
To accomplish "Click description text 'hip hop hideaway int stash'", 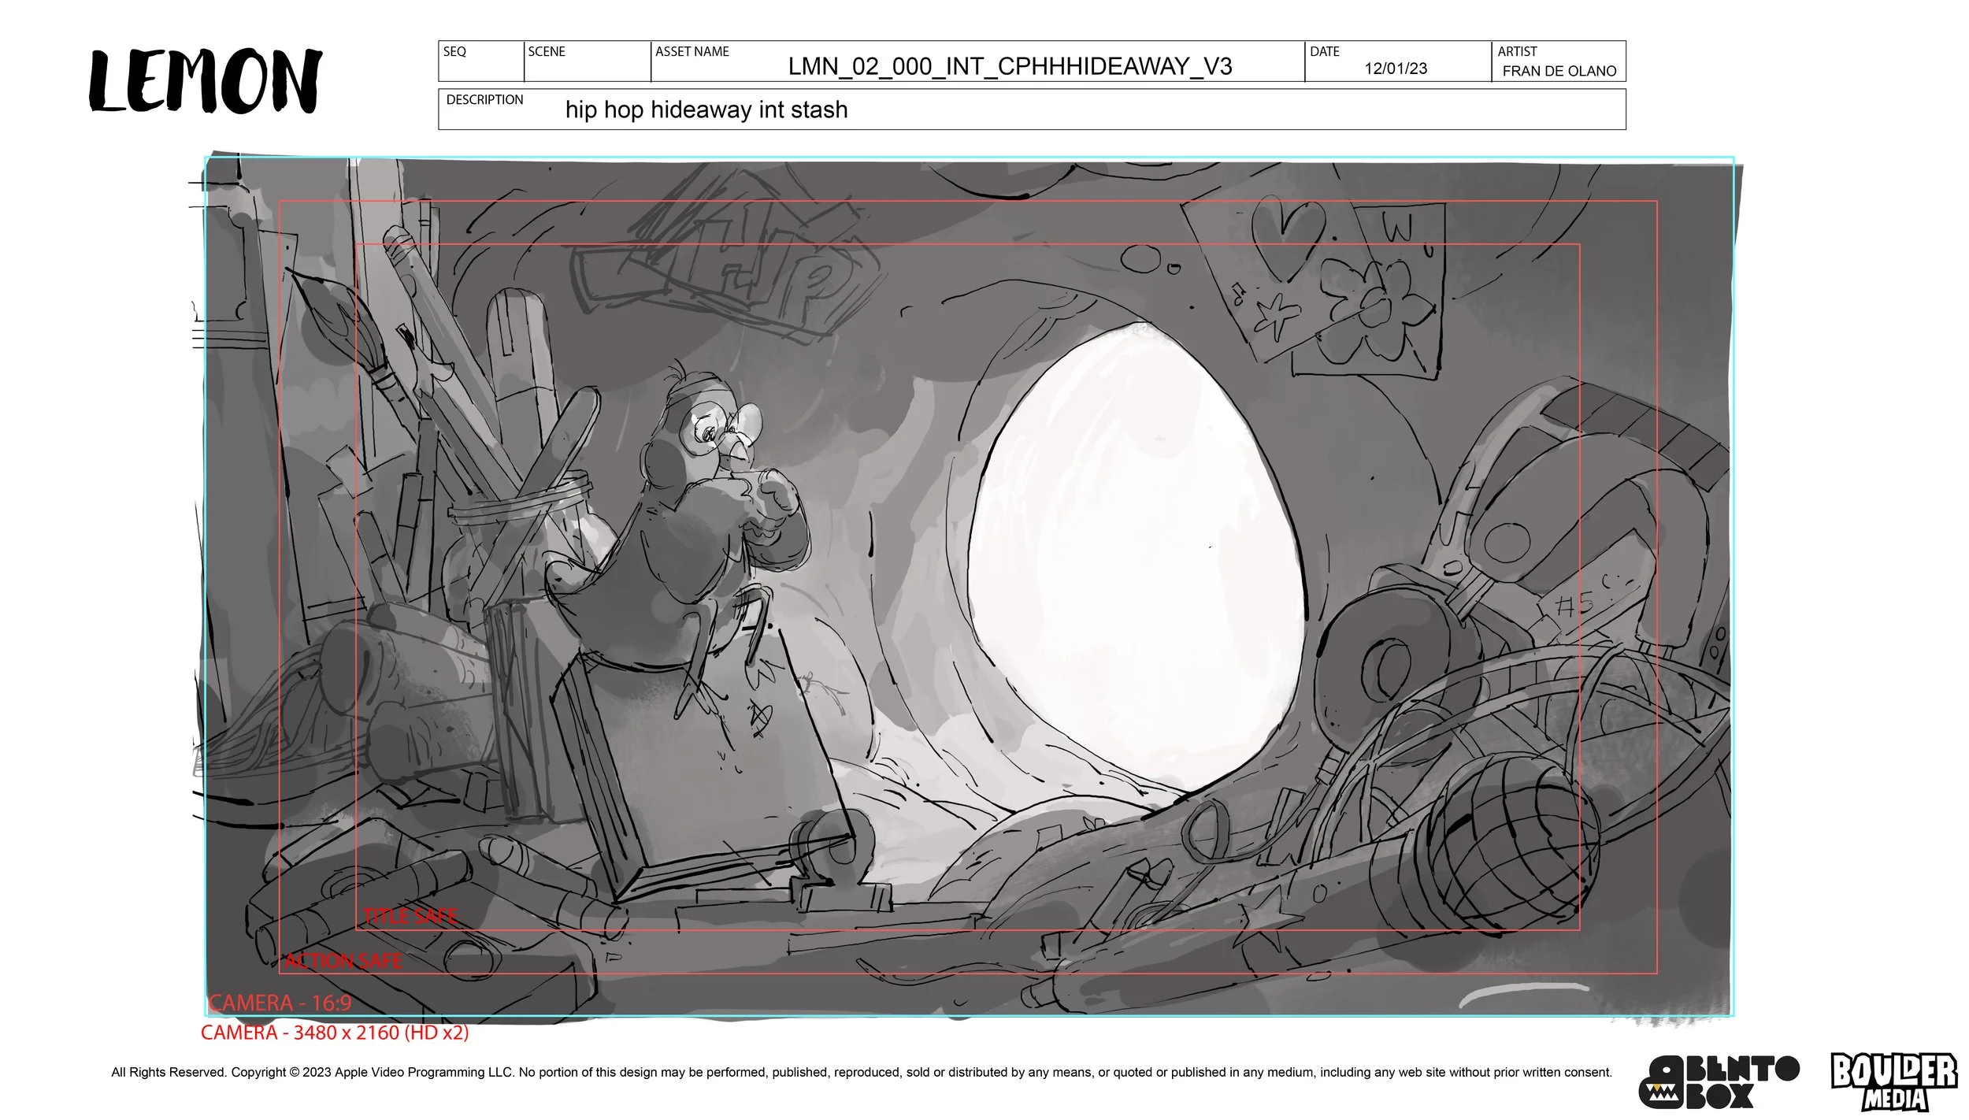I will [x=706, y=109].
